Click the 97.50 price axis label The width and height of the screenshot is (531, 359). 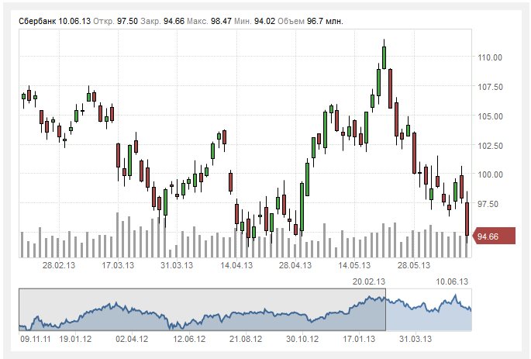click(488, 204)
